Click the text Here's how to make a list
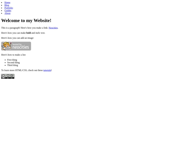 pos(13,55)
